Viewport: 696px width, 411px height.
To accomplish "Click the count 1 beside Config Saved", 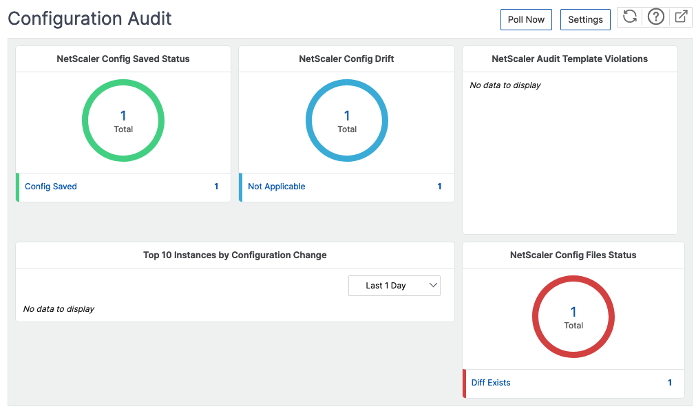I will (x=216, y=187).
